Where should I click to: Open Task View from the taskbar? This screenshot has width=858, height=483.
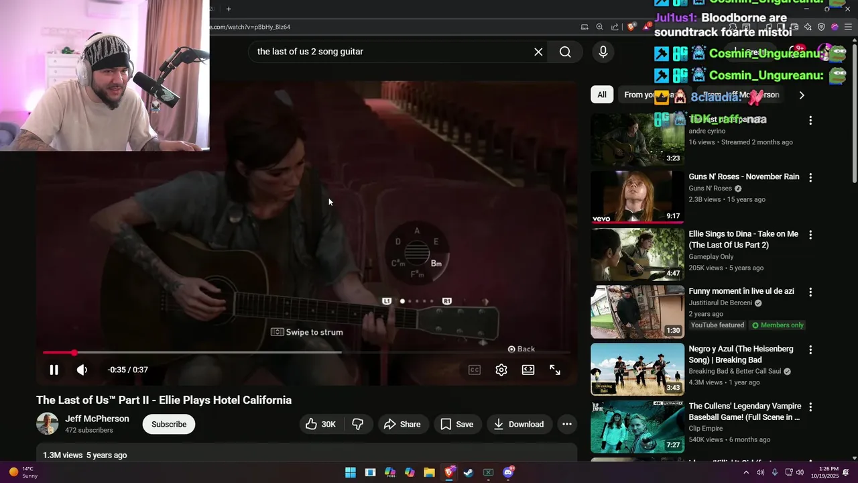pos(370,472)
